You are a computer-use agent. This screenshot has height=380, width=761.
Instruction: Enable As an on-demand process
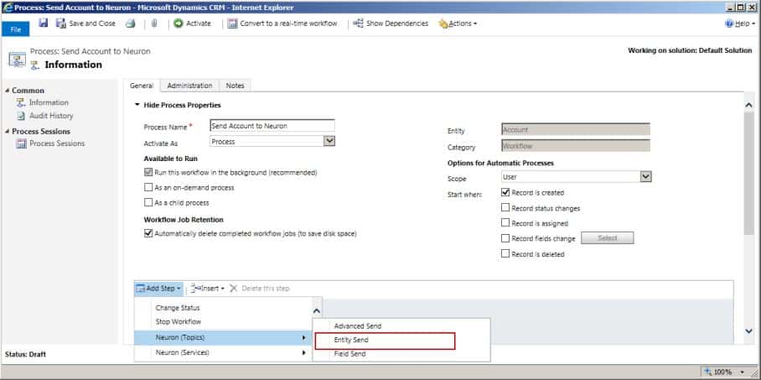pyautogui.click(x=148, y=187)
